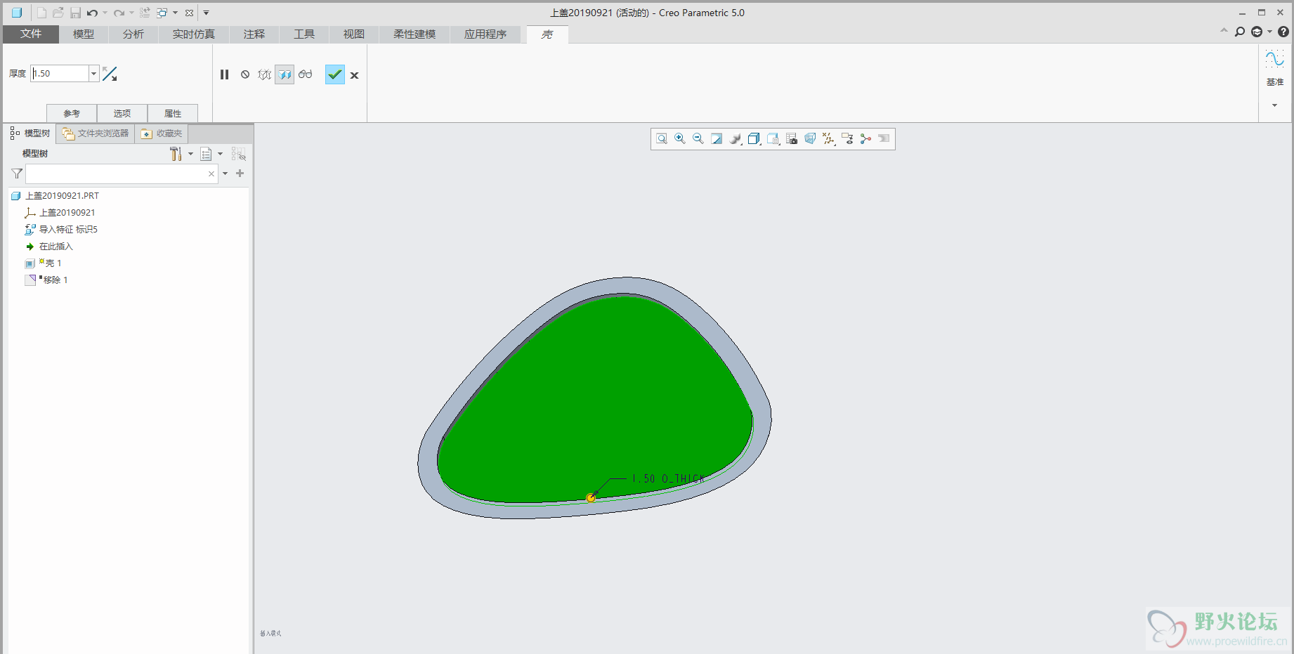The image size is (1294, 654).
Task: Click the Zoom Out magnifier icon
Action: (698, 139)
